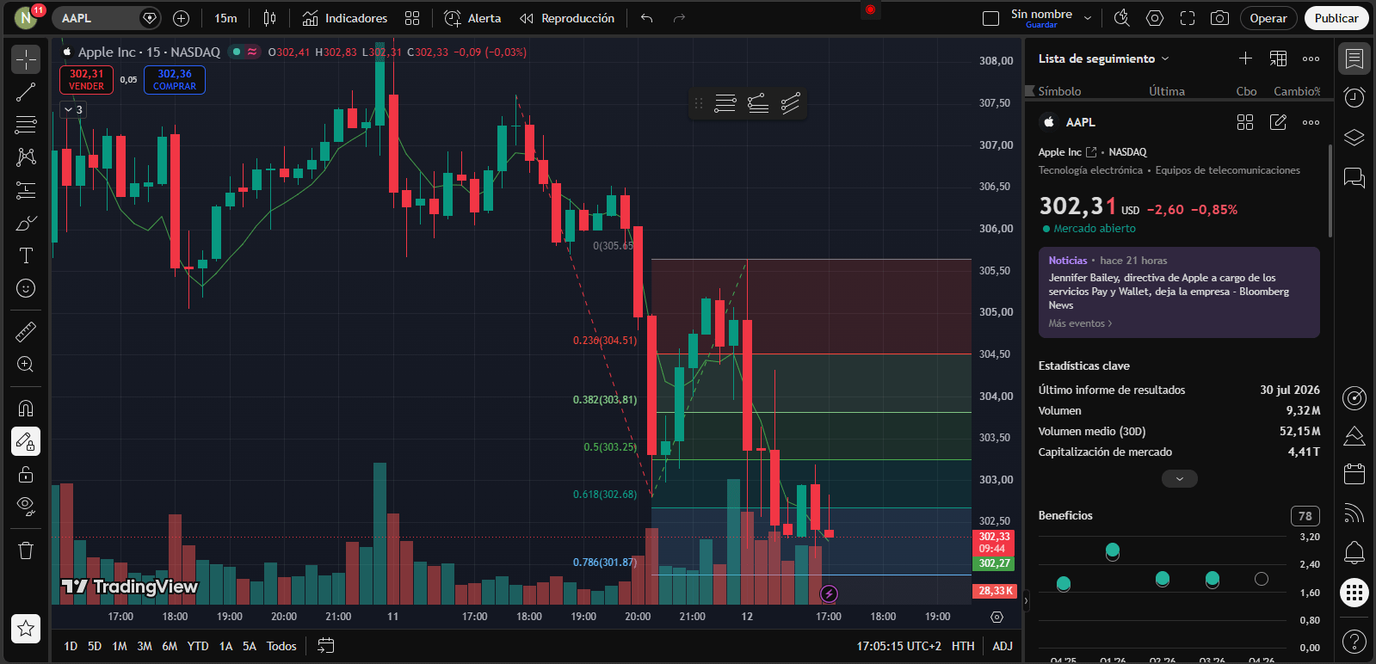Delete drawings with the trash icon
The height and width of the screenshot is (664, 1376).
point(26,550)
